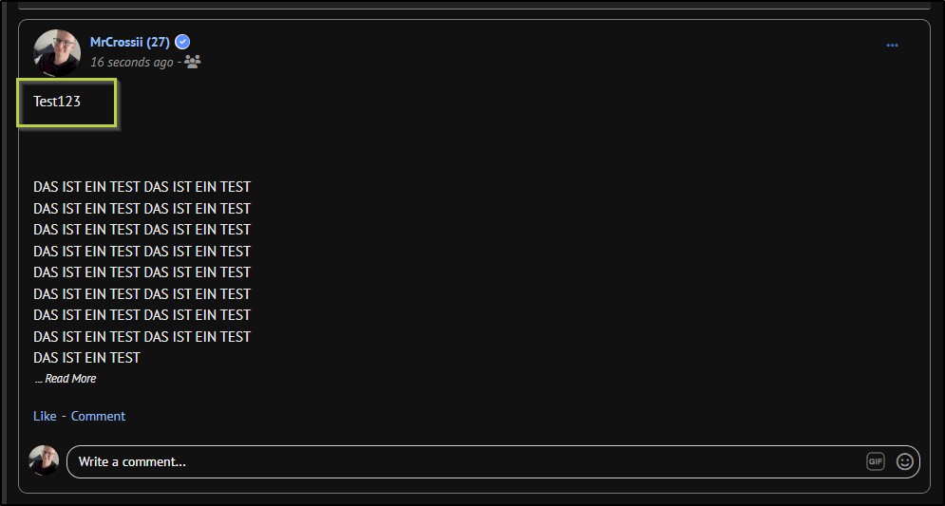The image size is (945, 506).
Task: Click the blue verified badge icon
Action: point(182,42)
